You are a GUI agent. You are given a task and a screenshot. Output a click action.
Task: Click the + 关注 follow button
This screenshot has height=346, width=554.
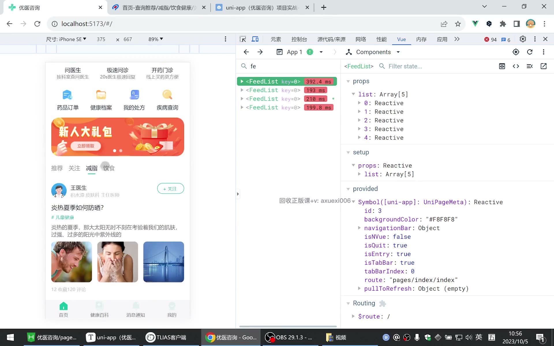[171, 189]
